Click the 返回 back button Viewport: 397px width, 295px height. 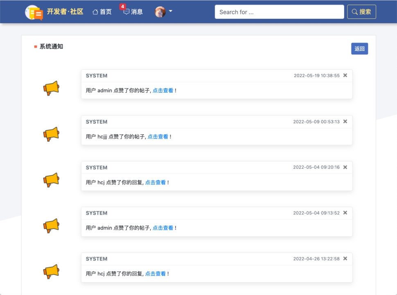coord(359,49)
